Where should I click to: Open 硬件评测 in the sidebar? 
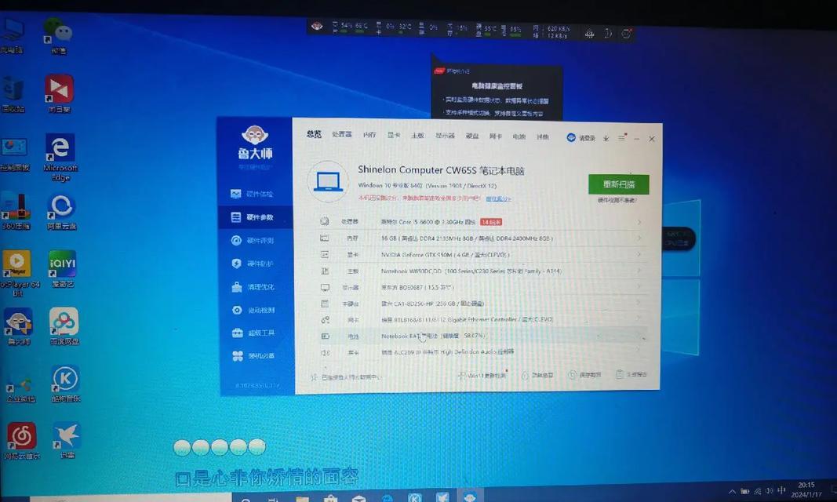pos(253,241)
